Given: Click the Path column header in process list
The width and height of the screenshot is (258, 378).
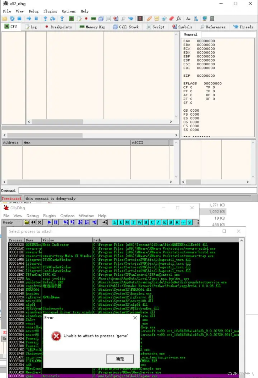Looking at the screenshot, I should tap(166, 240).
